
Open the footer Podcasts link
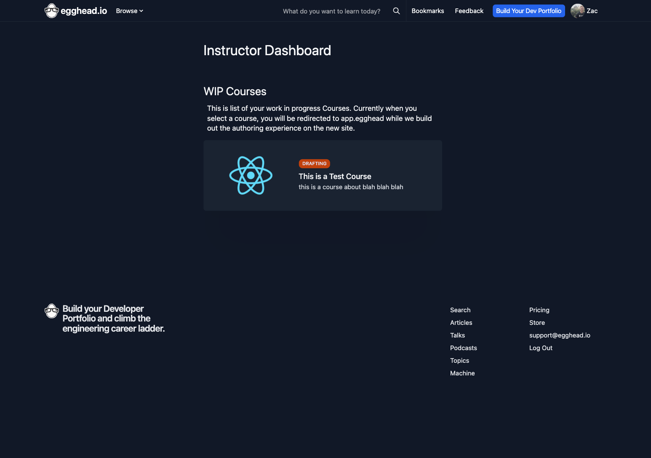[x=464, y=348]
